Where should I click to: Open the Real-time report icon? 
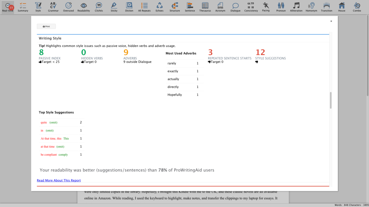pyautogui.click(x=8, y=7)
